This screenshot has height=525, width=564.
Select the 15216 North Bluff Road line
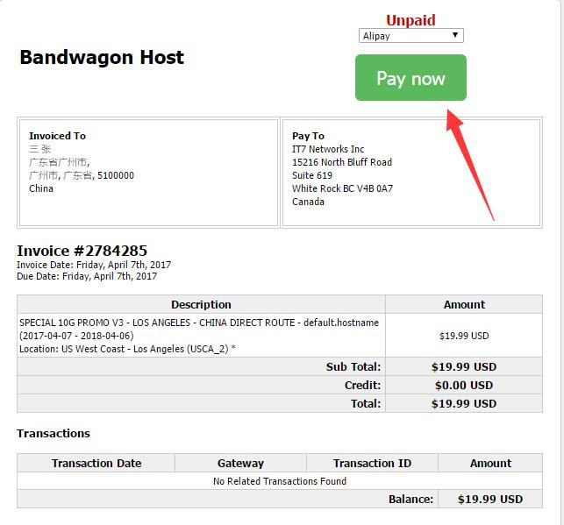click(342, 162)
